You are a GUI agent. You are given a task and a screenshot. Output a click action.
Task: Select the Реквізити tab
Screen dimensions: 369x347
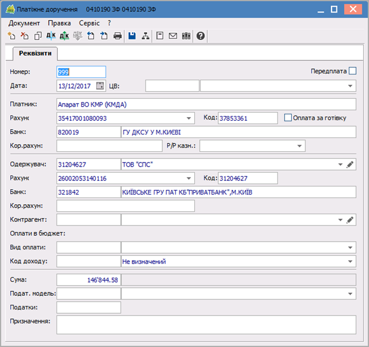coord(35,54)
